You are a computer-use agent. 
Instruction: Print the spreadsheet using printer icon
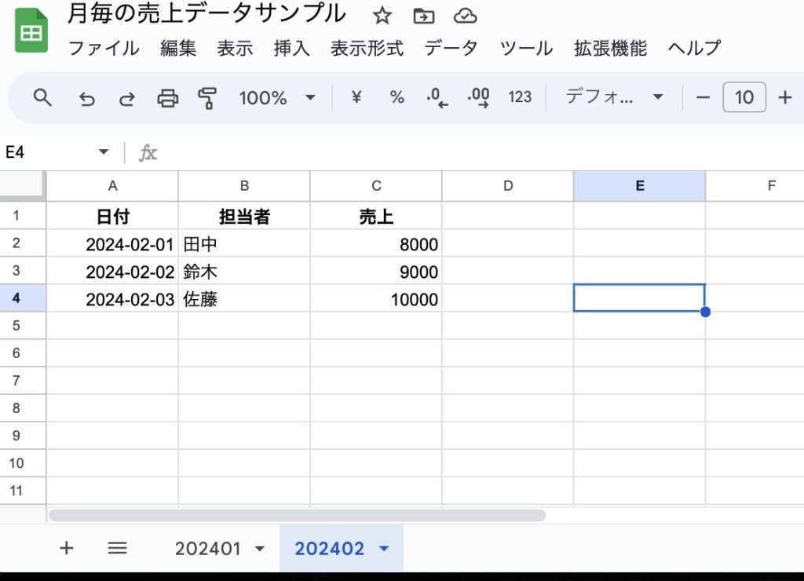167,98
